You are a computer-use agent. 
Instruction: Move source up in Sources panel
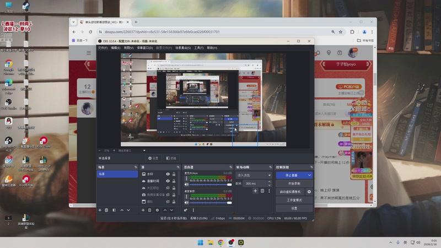pyautogui.click(x=165, y=210)
